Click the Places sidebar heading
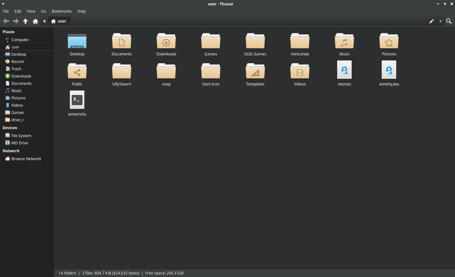The width and height of the screenshot is (455, 277). [9, 32]
